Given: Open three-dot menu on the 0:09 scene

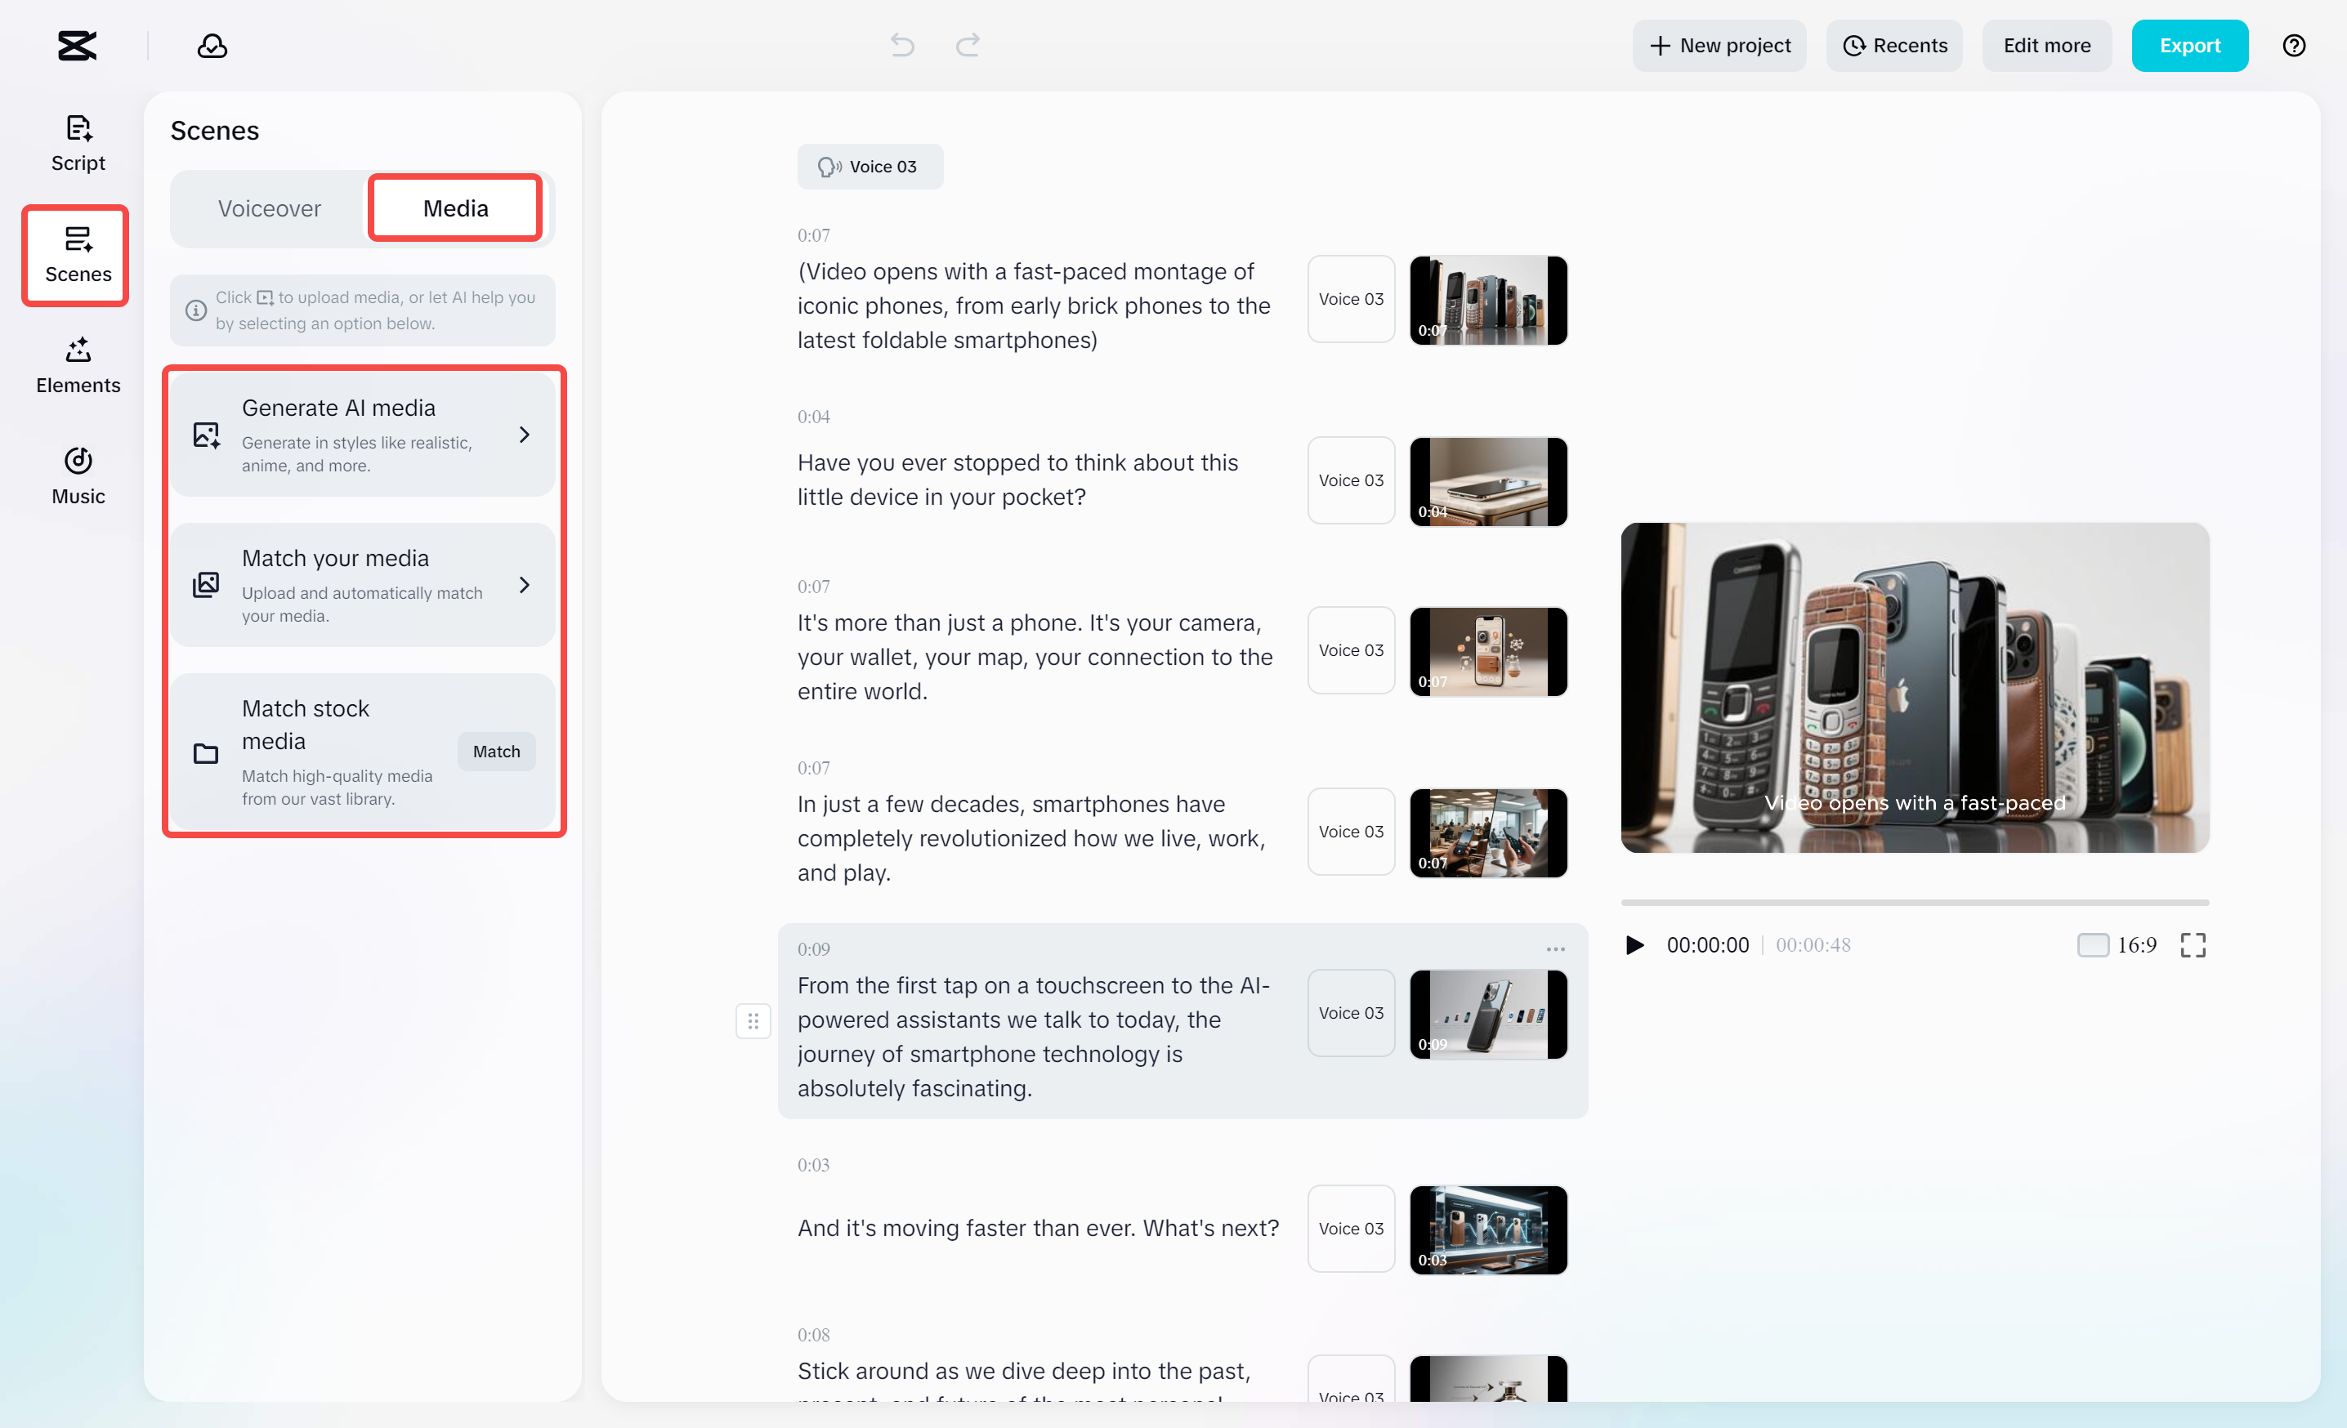Looking at the screenshot, I should pos(1555,949).
